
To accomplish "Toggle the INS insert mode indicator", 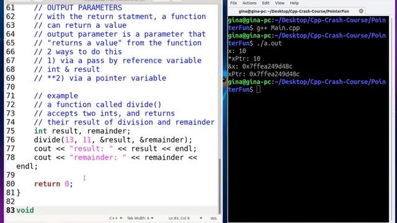I will pyautogui.click(x=213, y=218).
